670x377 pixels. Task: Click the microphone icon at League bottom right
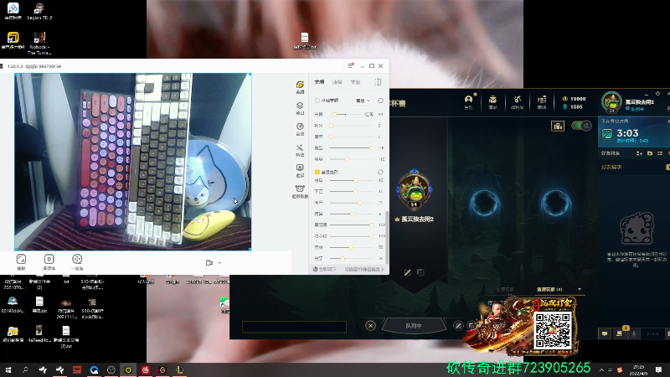(x=634, y=333)
